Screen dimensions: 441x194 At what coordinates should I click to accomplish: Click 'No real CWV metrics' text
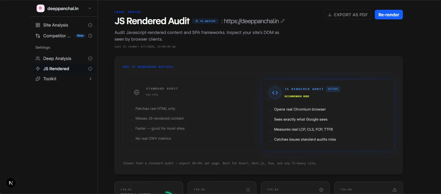pyautogui.click(x=153, y=138)
